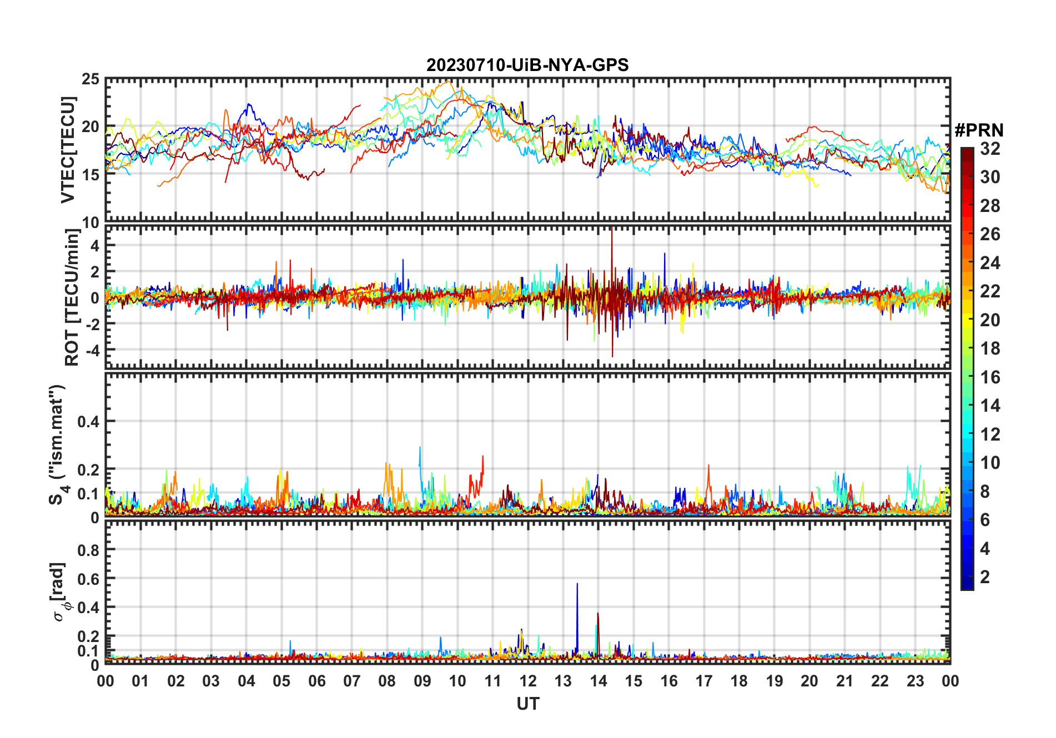Click UT axis tick label "21"
The height and width of the screenshot is (738, 1056).
(844, 681)
